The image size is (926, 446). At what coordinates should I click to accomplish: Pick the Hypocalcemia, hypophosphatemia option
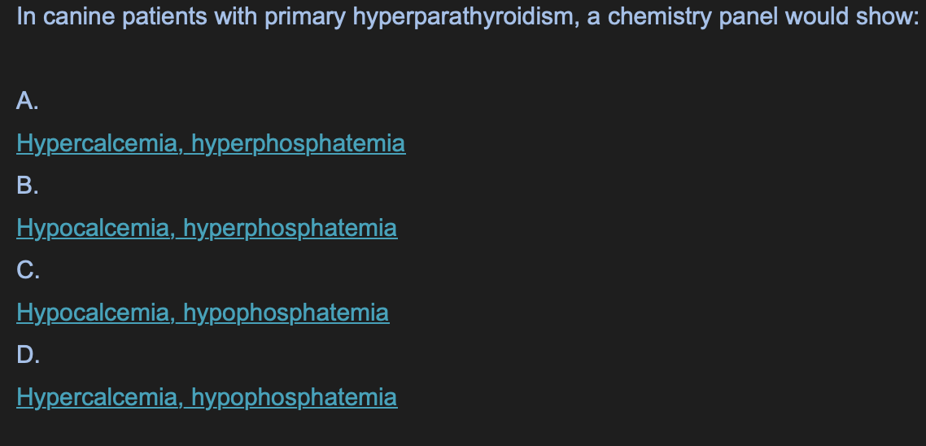(203, 313)
